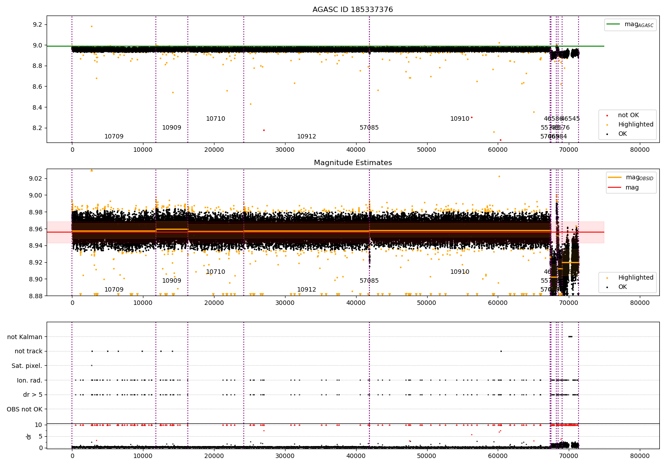
Task: Click the single 'Sat. pixel.' marker
Action: (x=91, y=366)
